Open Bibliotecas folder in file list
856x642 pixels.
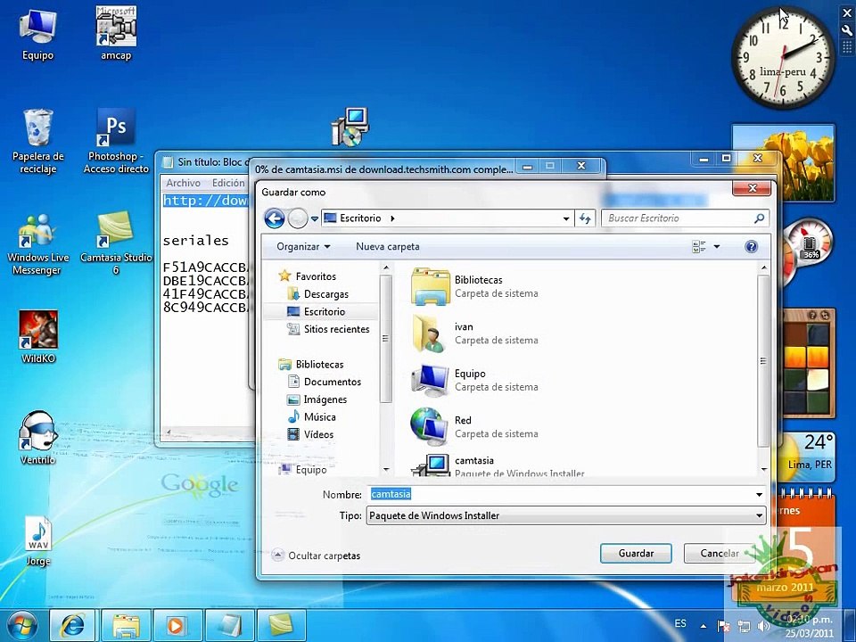473,286
